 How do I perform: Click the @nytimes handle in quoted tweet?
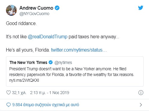pos(63,62)
